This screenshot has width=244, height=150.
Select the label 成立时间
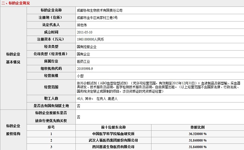pos(51,32)
